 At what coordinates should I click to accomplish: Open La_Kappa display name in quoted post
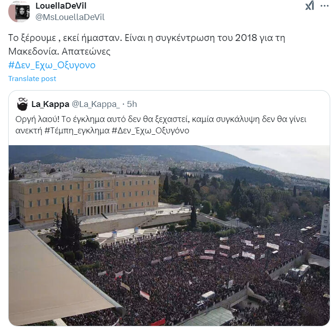point(50,104)
